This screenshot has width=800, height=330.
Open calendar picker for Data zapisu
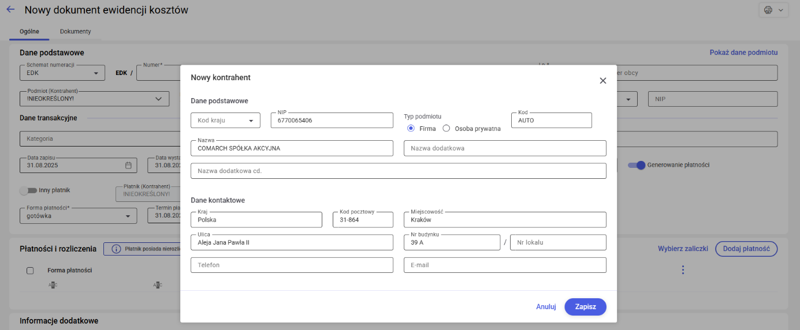pyautogui.click(x=129, y=165)
